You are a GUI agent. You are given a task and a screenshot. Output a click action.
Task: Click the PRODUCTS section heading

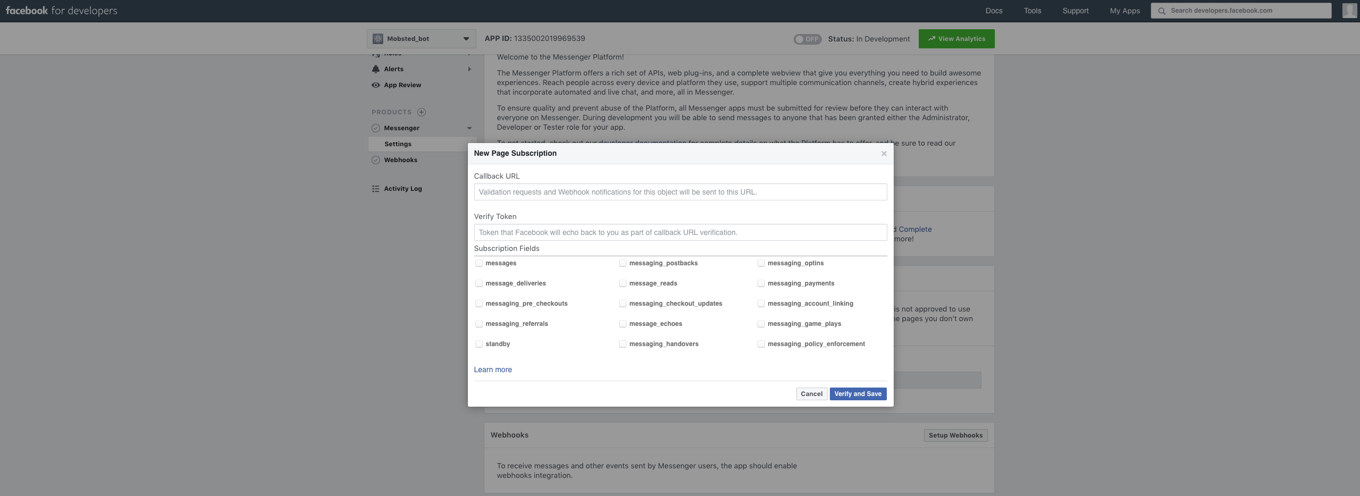392,112
